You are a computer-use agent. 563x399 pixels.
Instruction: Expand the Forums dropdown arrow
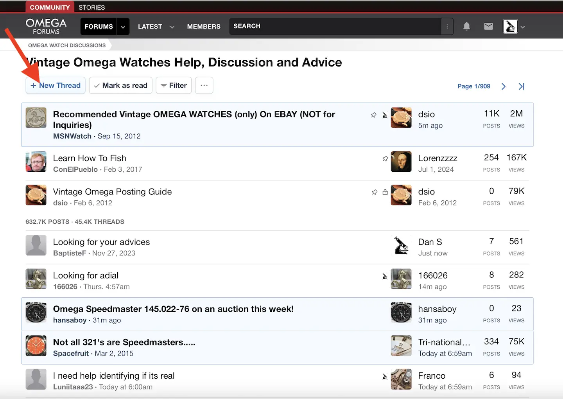(123, 27)
